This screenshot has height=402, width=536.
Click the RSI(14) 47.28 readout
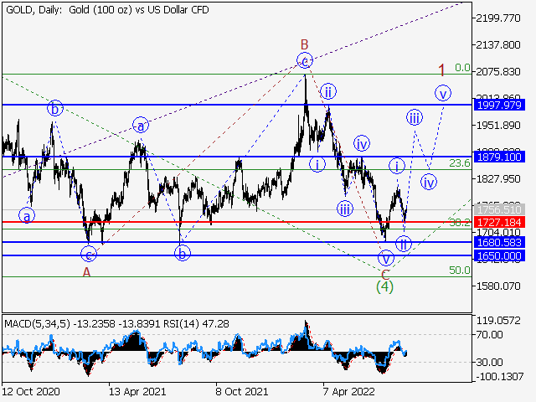pos(196,324)
